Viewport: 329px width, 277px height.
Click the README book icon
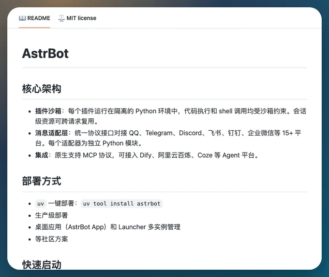point(22,18)
